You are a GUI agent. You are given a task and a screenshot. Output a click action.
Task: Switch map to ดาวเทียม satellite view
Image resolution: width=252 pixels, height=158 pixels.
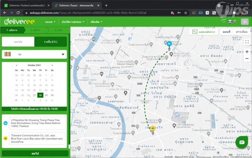click(x=242, y=32)
